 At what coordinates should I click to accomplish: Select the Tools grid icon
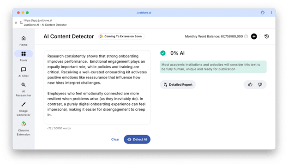point(24,54)
